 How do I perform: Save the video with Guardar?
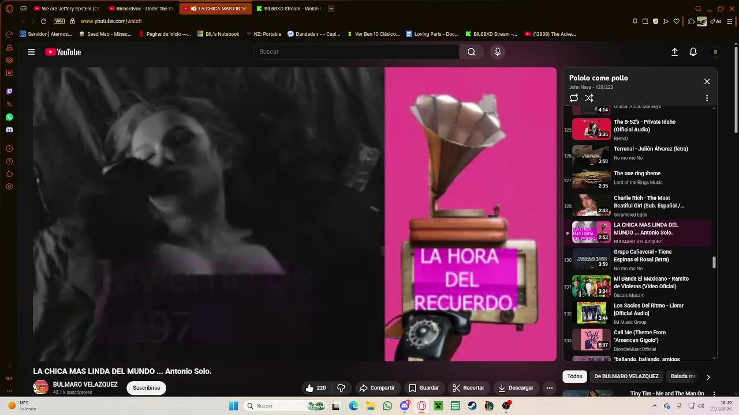click(424, 388)
